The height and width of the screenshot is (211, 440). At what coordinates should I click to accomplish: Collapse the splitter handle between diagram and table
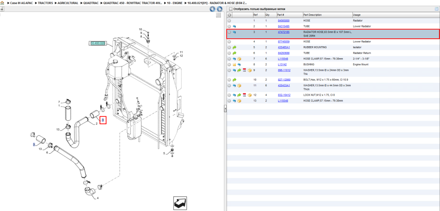pos(225,109)
